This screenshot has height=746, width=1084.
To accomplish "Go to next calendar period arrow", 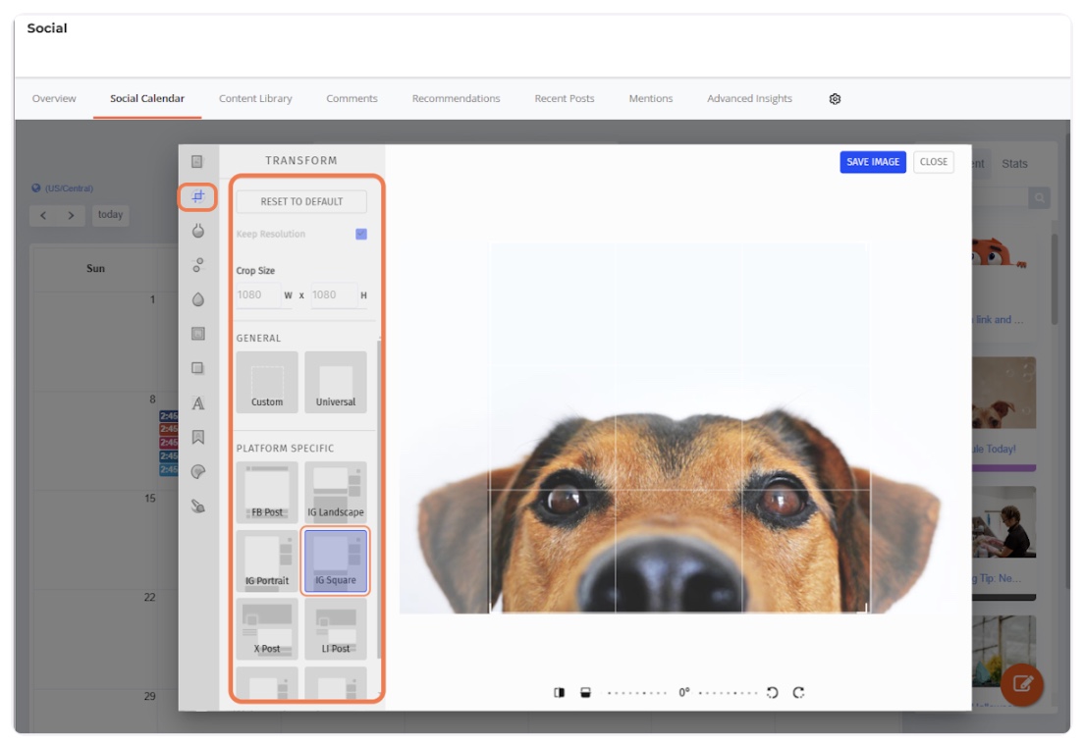I will pyautogui.click(x=71, y=215).
